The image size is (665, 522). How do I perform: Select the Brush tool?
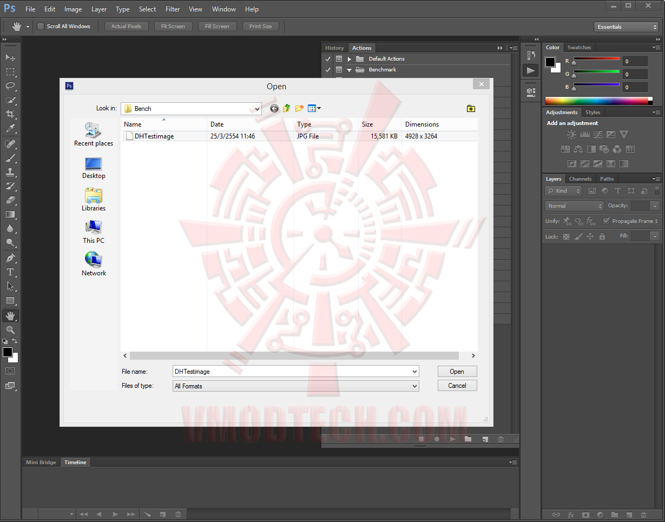[10, 158]
